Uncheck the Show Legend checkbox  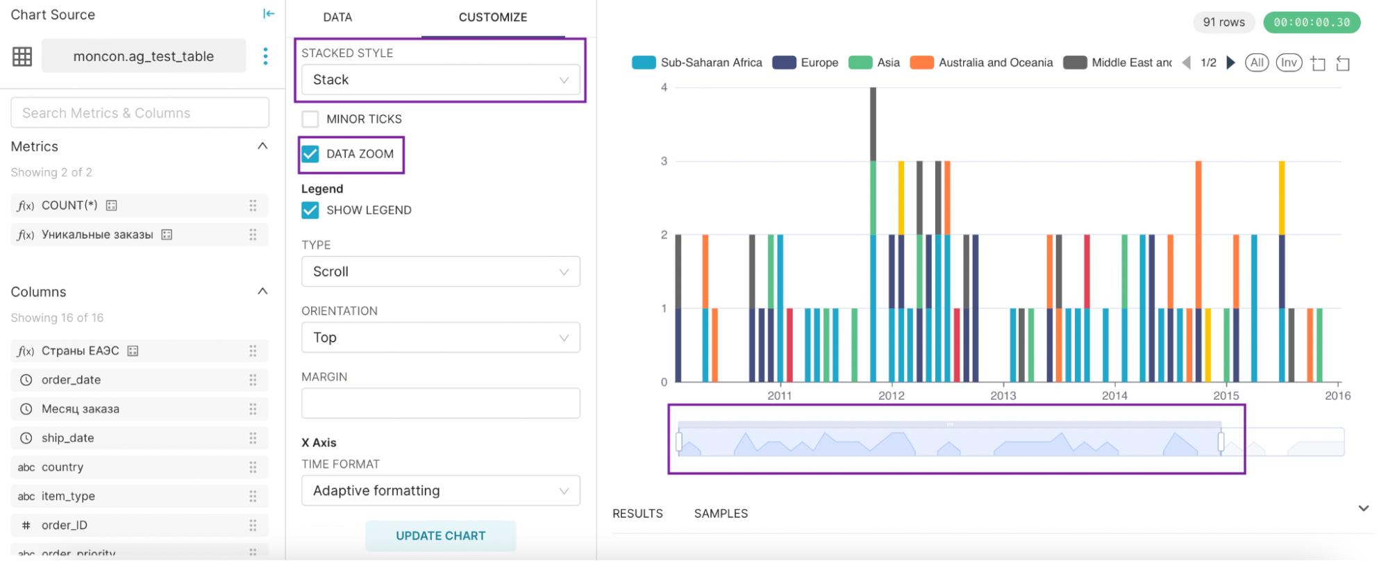(310, 210)
